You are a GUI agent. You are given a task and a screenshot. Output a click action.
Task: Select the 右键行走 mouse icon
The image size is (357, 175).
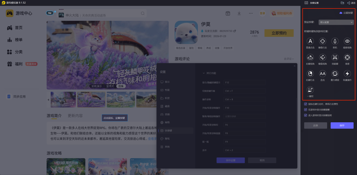[310, 74]
